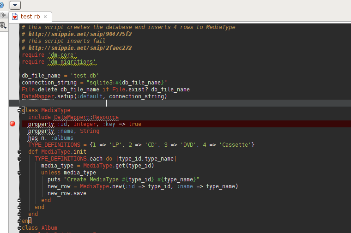
Task: Click MediaType class name in declaration
Action: pyautogui.click(x=55, y=110)
